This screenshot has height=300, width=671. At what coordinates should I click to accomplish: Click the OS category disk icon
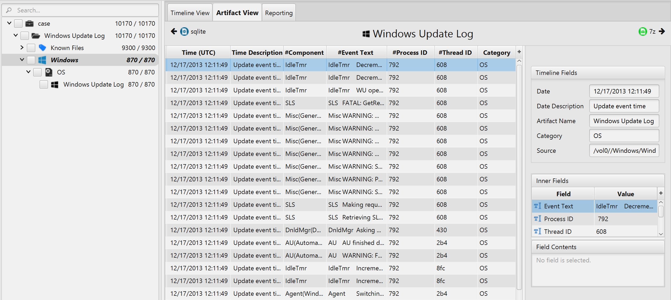pyautogui.click(x=49, y=72)
